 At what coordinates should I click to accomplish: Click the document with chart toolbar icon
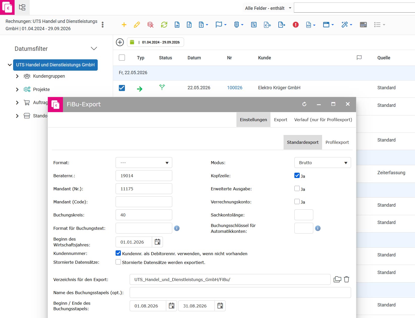pyautogui.click(x=177, y=25)
